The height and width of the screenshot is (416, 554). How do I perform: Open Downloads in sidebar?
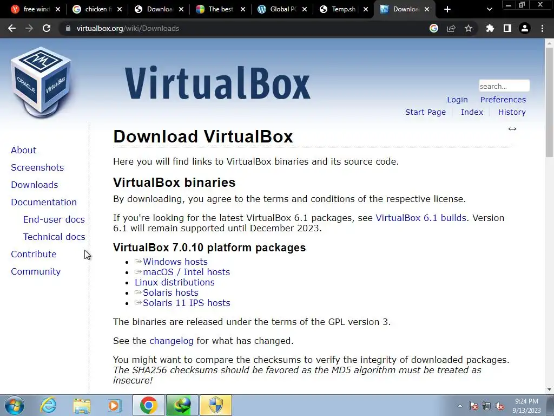coord(34,185)
